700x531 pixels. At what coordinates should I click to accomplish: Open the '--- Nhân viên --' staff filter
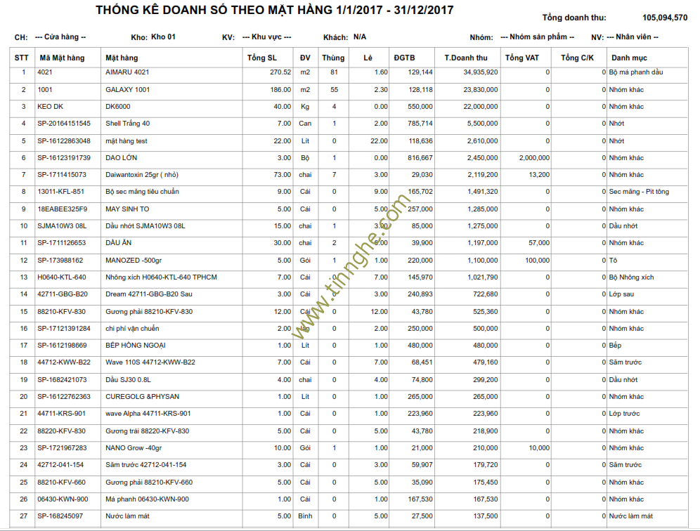point(633,37)
